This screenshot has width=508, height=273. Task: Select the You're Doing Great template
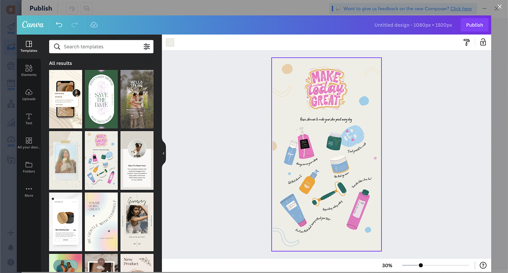[x=101, y=222]
